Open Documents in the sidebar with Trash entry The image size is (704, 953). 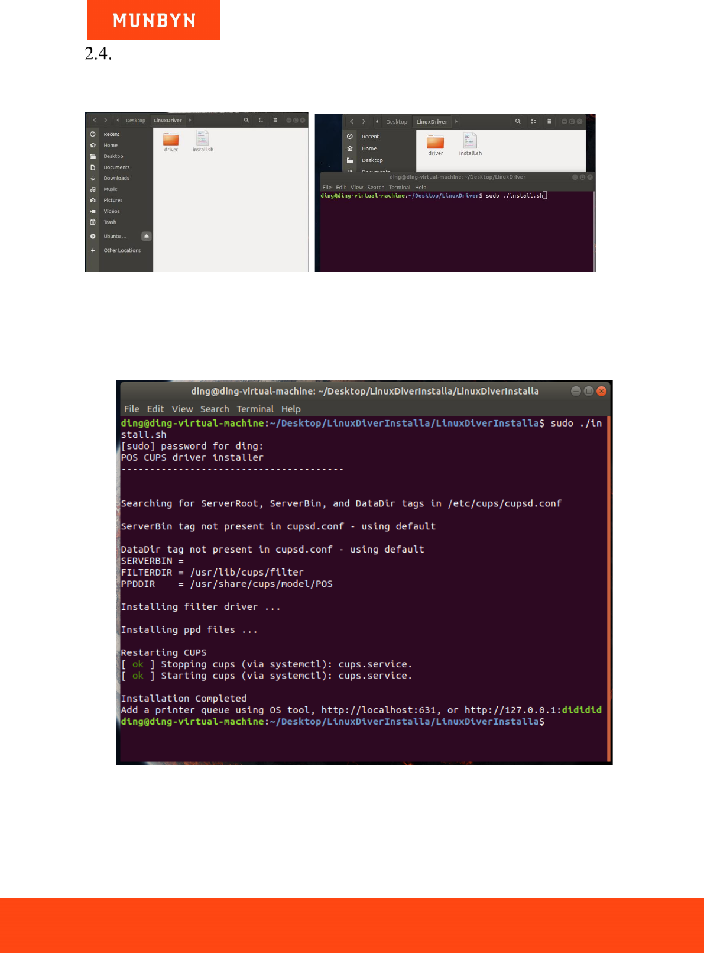[x=116, y=167]
